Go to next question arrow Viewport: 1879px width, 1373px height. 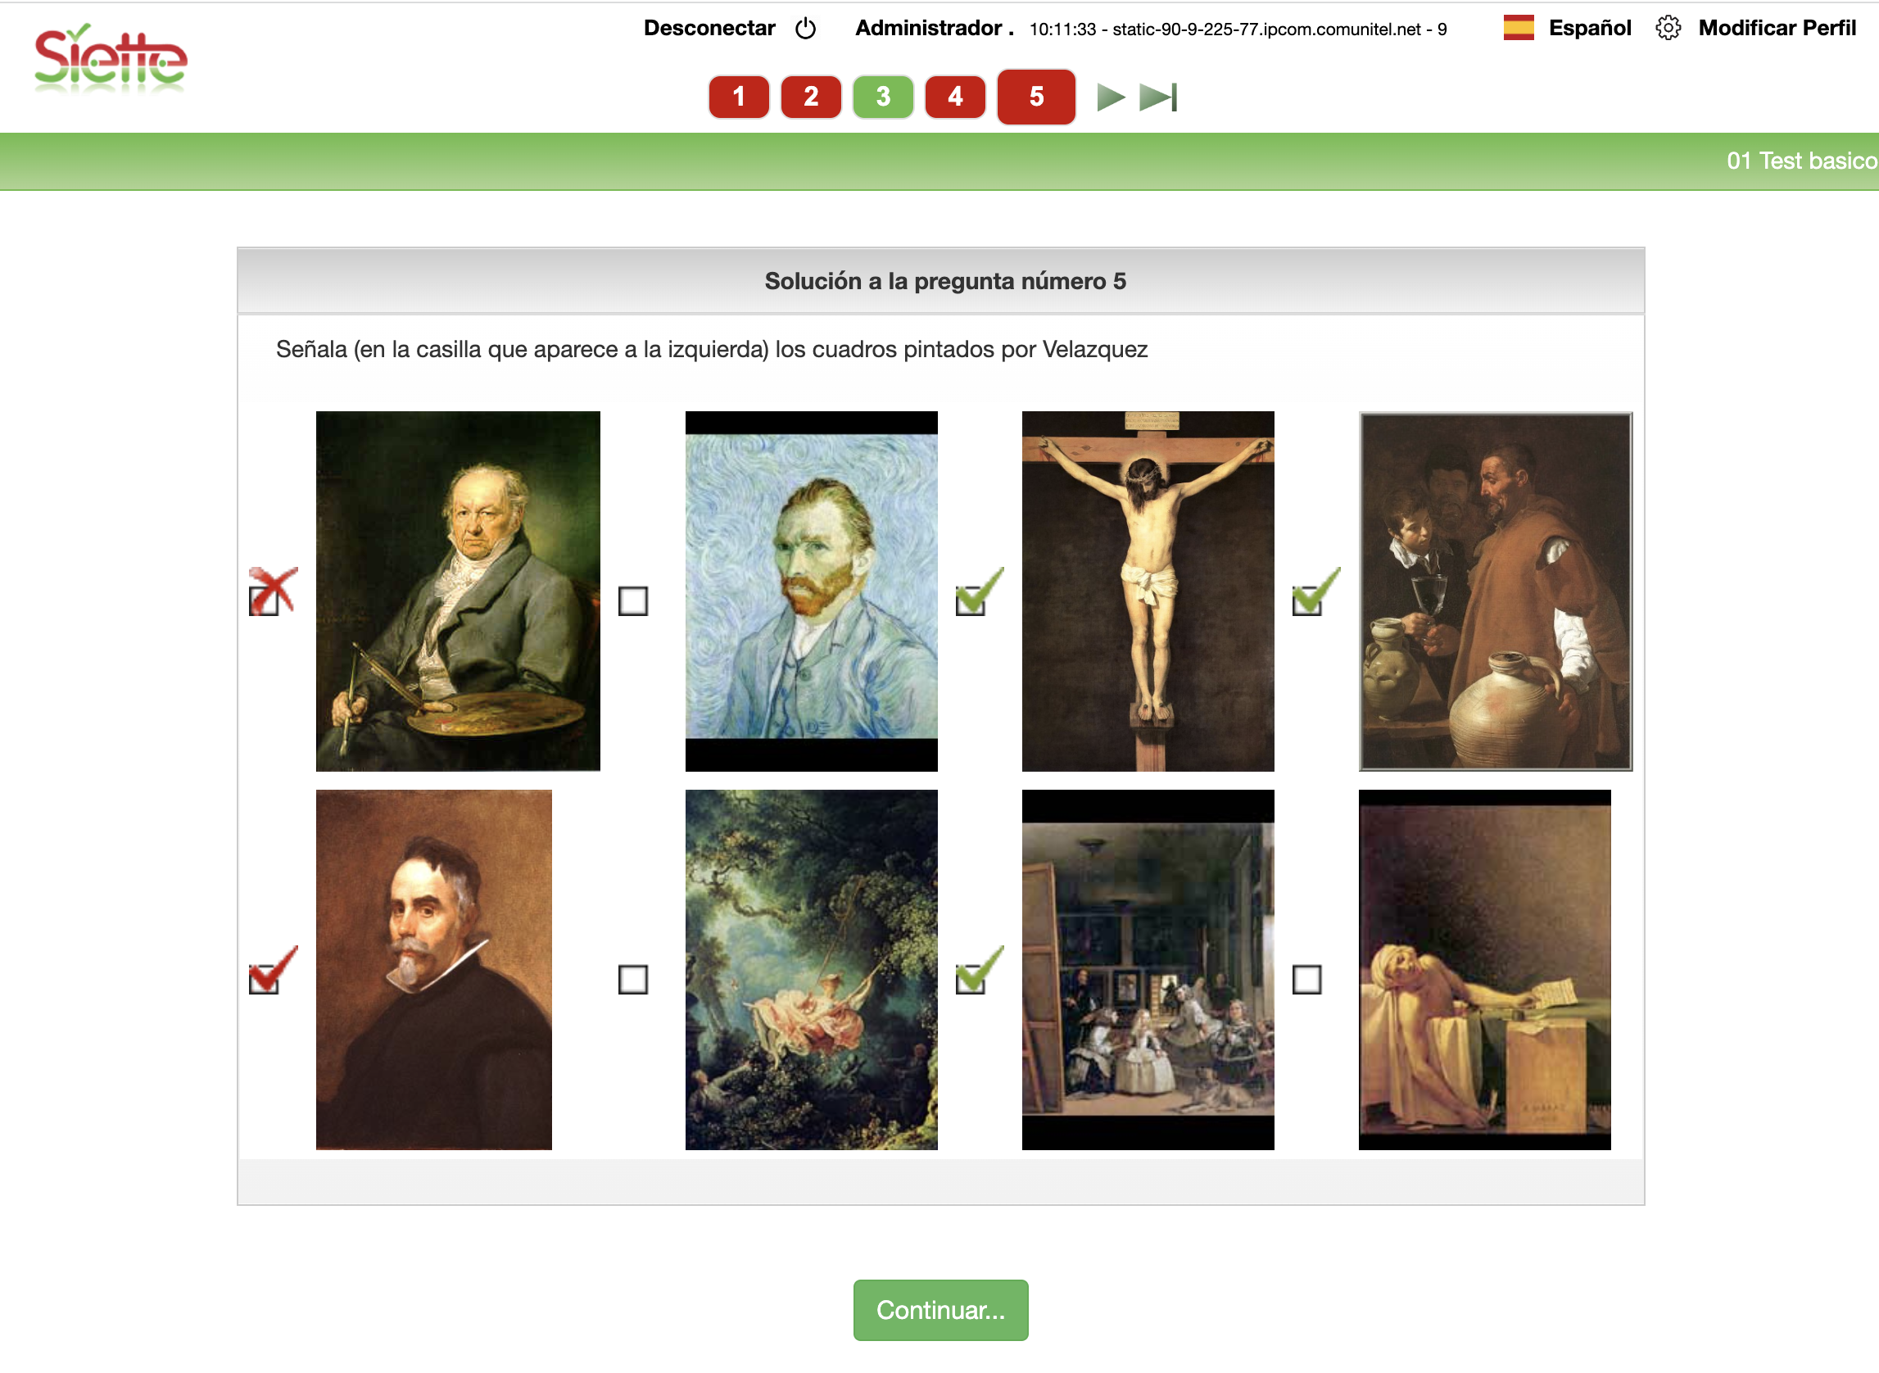click(x=1110, y=97)
